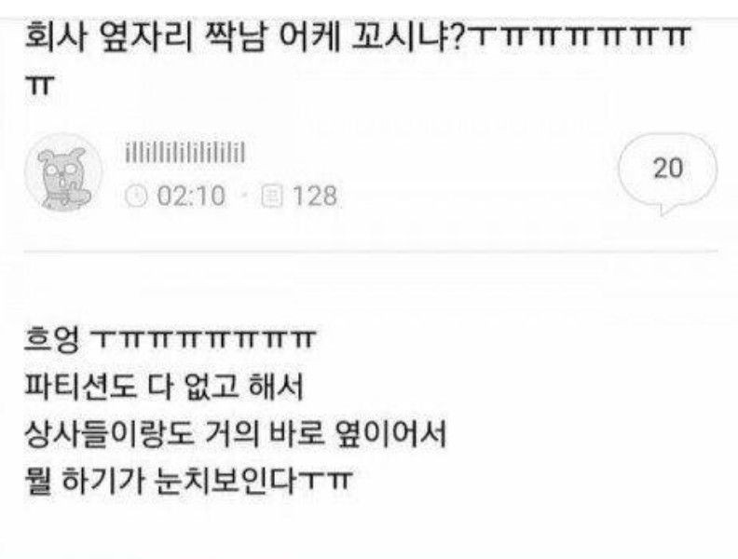
Task: Click the word 상사들이랑도 in the post body
Action: click(109, 434)
